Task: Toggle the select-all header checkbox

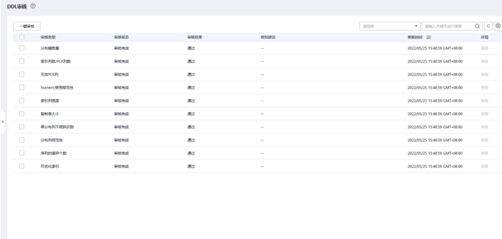Action: pos(22,37)
